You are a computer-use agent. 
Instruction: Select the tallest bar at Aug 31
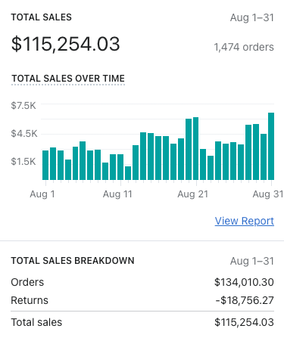[271, 146]
